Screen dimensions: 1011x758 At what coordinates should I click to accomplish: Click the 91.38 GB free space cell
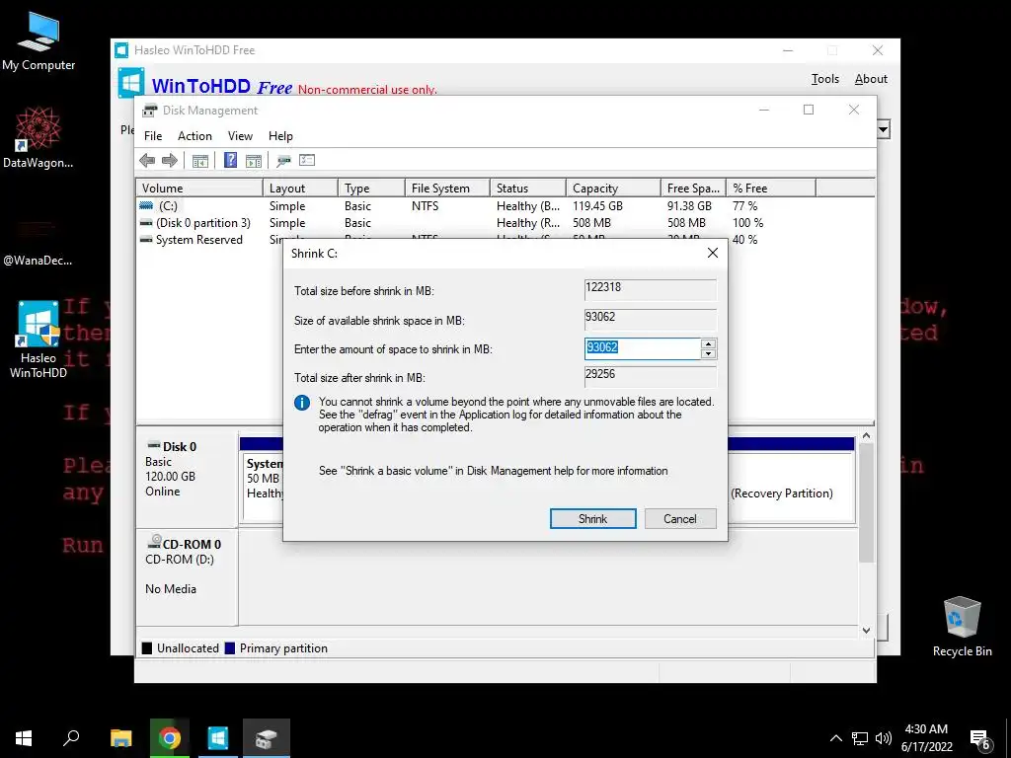[689, 205]
